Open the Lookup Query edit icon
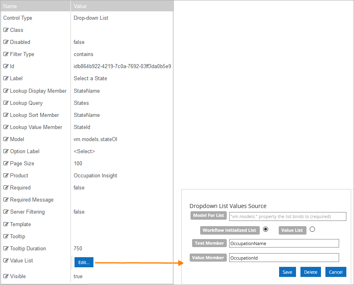354x285 pixels. click(6, 103)
